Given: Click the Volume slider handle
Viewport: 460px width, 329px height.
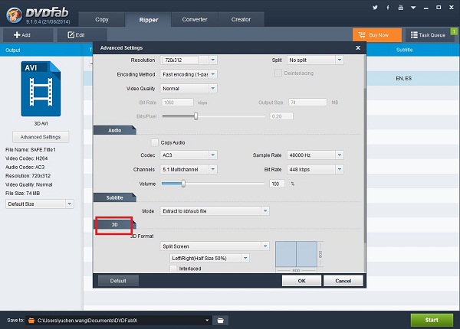Looking at the screenshot, I should coord(183,184).
